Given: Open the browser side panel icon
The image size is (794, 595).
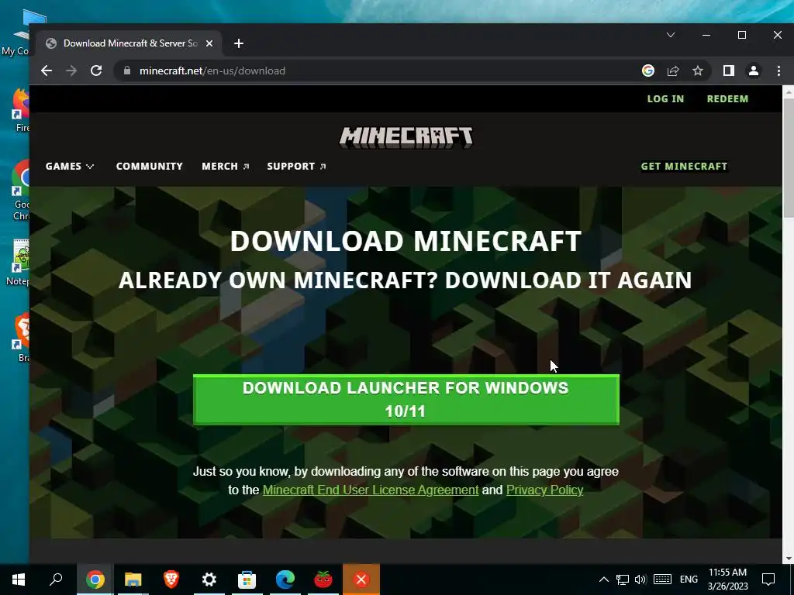Looking at the screenshot, I should [729, 71].
